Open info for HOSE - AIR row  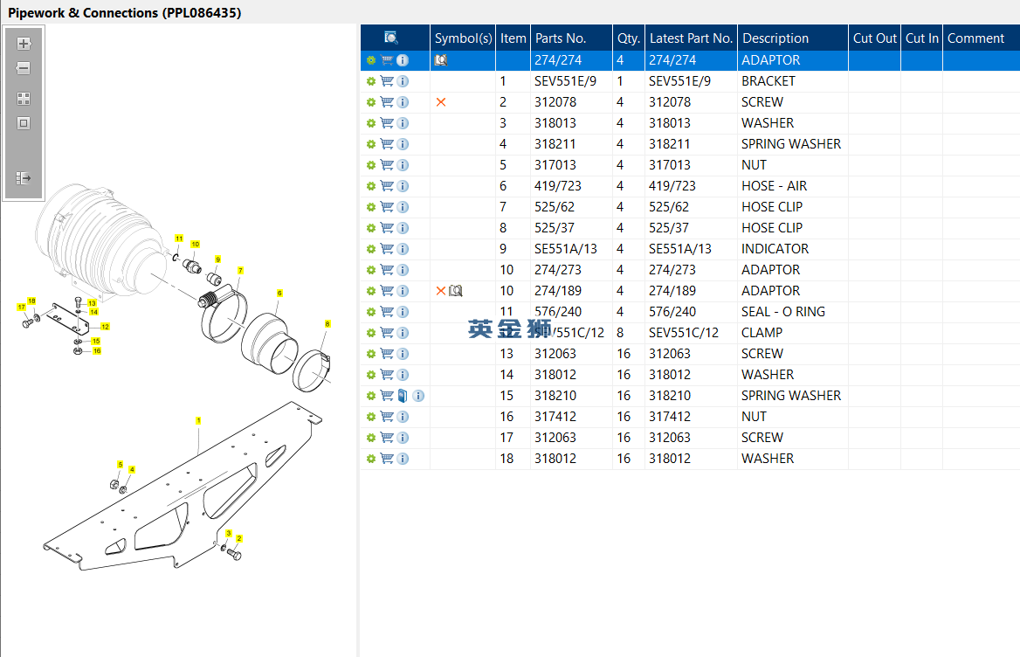[x=403, y=186]
